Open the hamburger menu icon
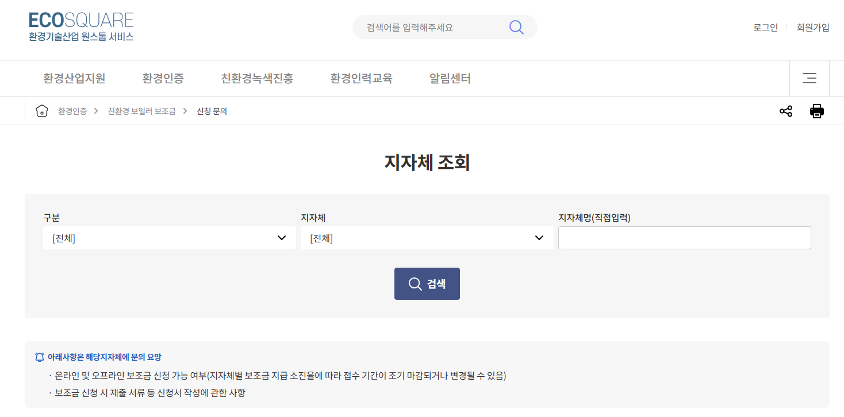The width and height of the screenshot is (844, 417). (x=809, y=78)
